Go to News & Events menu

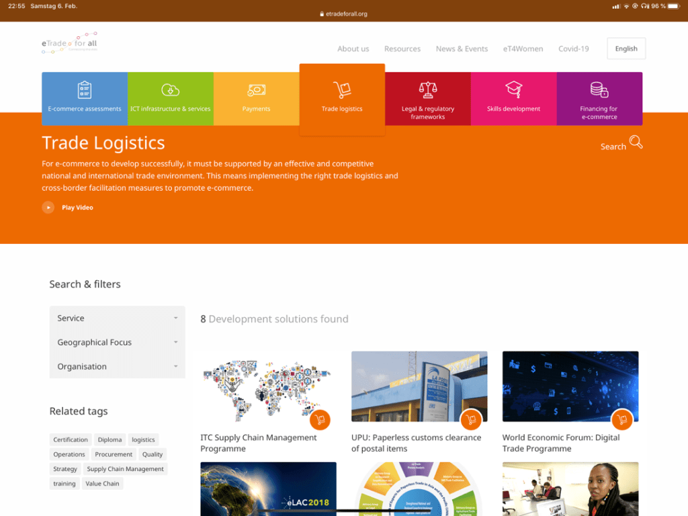point(462,49)
